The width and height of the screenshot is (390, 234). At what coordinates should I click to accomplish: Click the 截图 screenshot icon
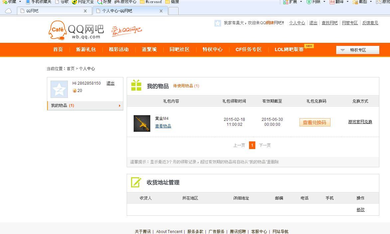355,2
